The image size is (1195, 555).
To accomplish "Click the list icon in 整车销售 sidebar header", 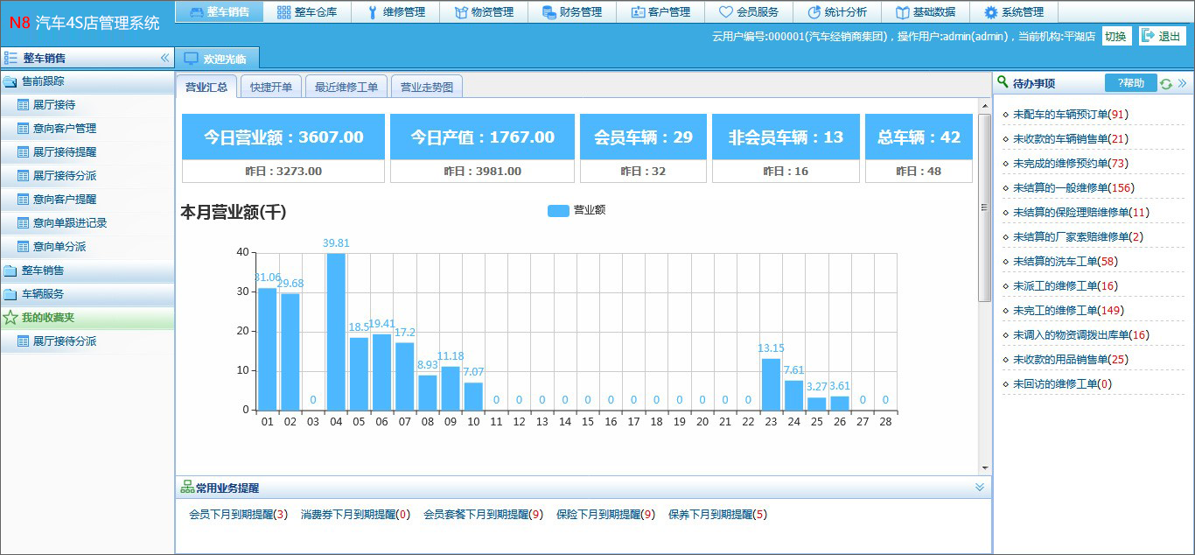I will [10, 58].
